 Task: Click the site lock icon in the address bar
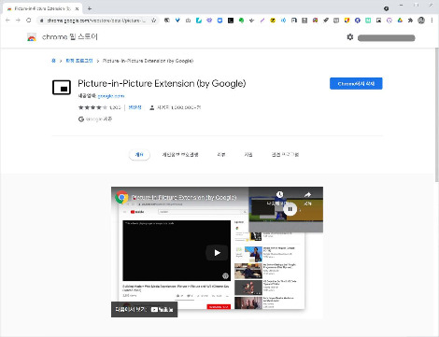point(41,21)
